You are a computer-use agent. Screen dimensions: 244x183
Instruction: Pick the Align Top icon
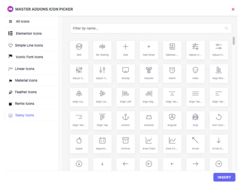tap(102, 120)
